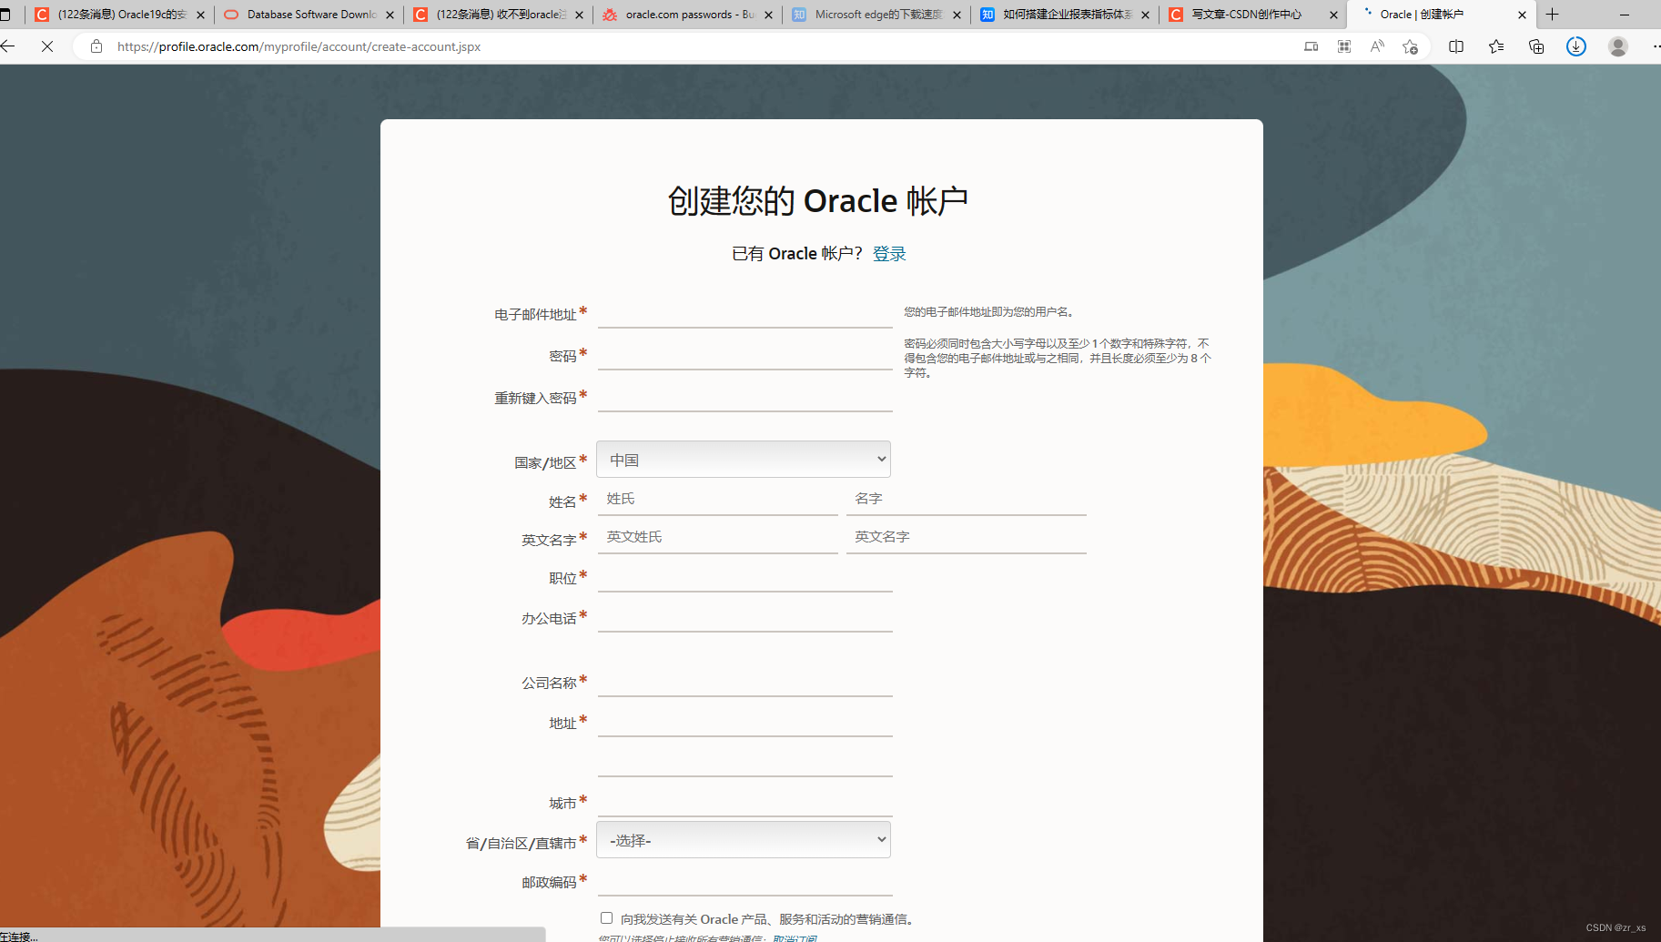Close the 如何搭建企业报表指标体系 tab
Screen dimensions: 1661x942
tap(1145, 15)
